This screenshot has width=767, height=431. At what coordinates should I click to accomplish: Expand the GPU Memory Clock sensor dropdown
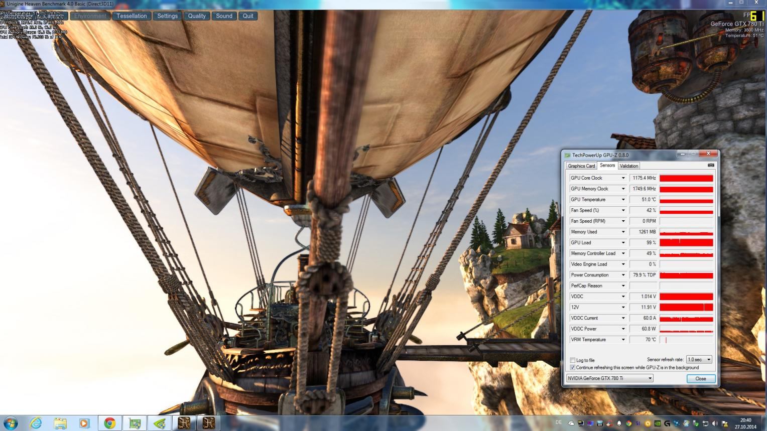[623, 189]
